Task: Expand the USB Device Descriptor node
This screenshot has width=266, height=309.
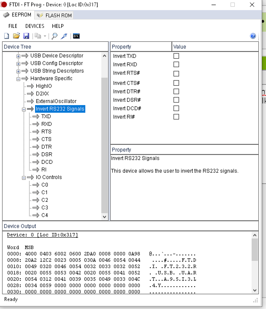Action: pyautogui.click(x=18, y=56)
